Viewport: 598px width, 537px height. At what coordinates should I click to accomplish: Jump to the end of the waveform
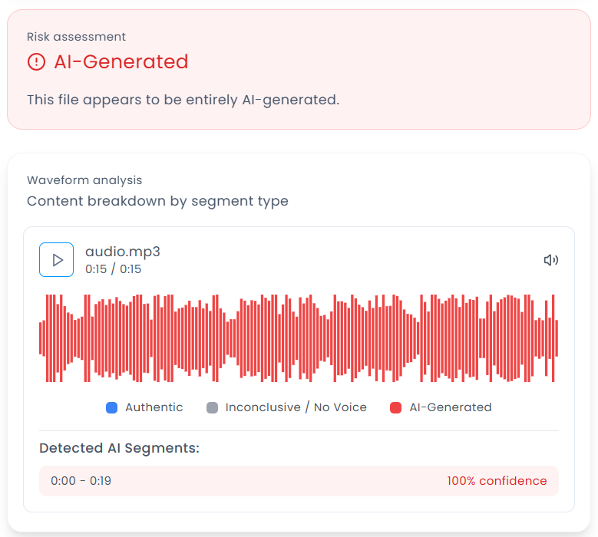(557, 338)
